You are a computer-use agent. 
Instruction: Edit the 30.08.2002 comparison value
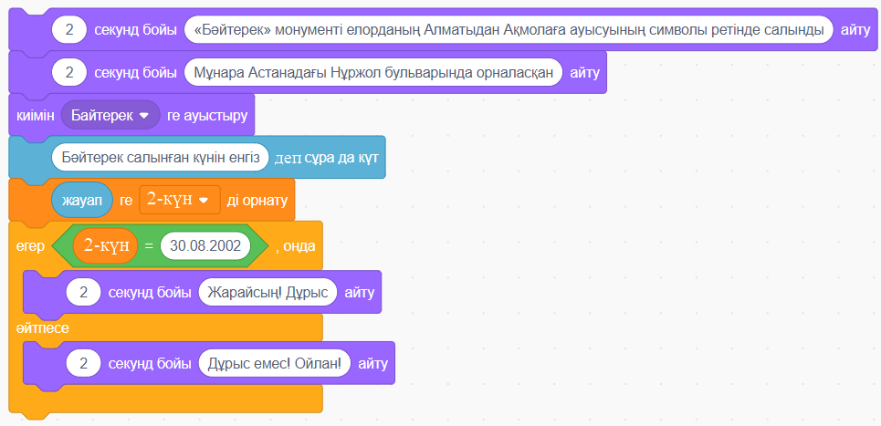pyautogui.click(x=205, y=245)
